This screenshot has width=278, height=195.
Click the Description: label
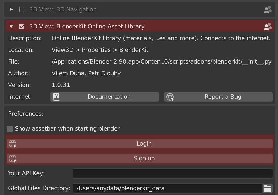point(25,38)
